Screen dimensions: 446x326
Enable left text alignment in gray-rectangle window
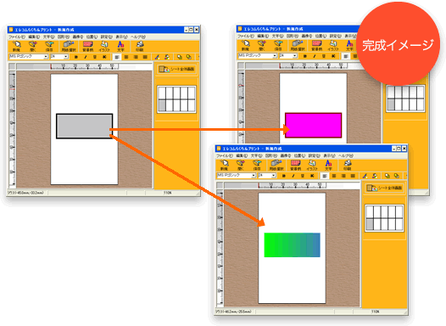[x=117, y=57]
